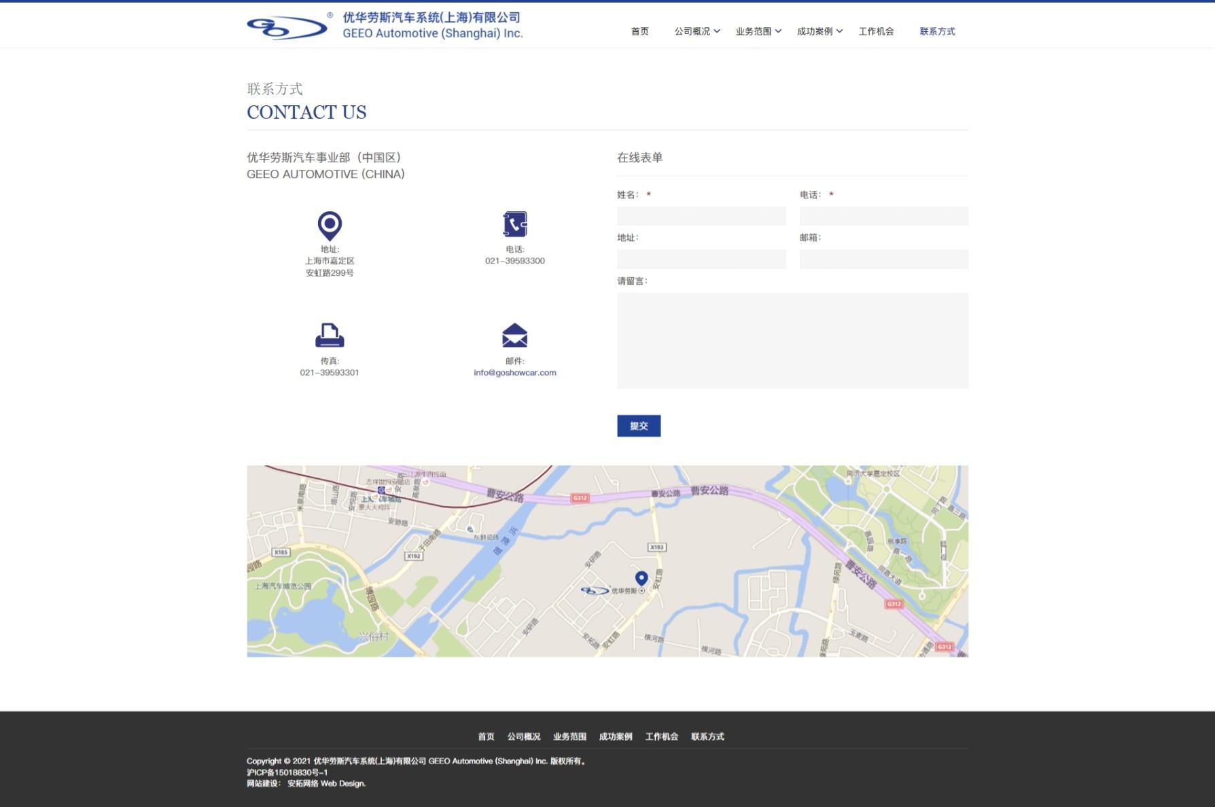This screenshot has width=1215, height=807.
Task: Click the 上海市嘉定区 address line
Action: (330, 261)
